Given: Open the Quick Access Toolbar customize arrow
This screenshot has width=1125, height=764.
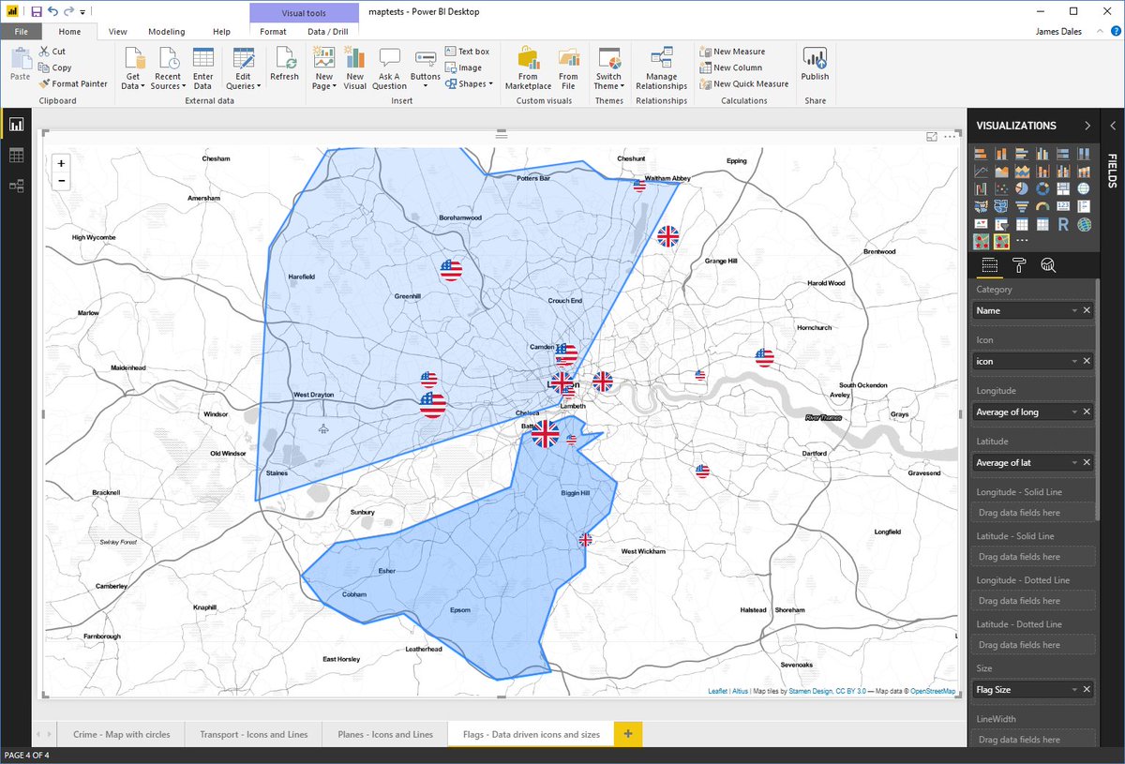Looking at the screenshot, I should click(82, 12).
